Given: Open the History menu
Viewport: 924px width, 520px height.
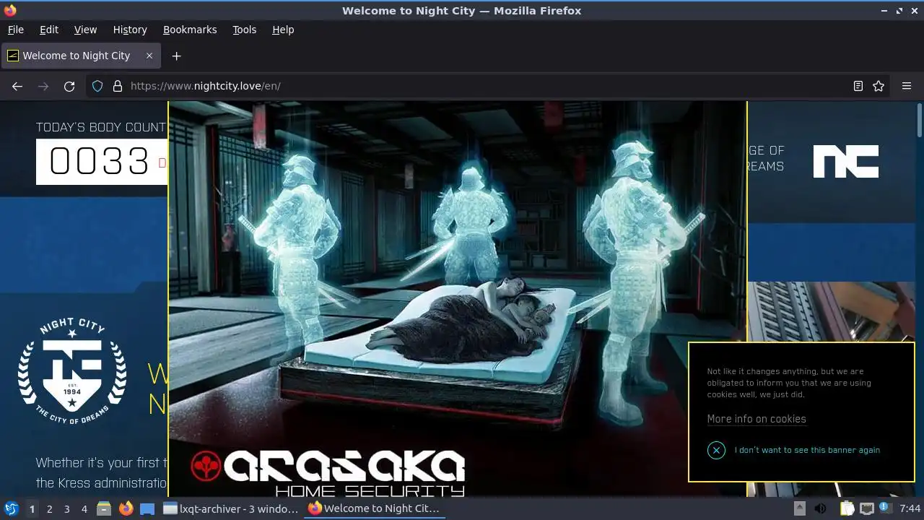Looking at the screenshot, I should coord(130,30).
